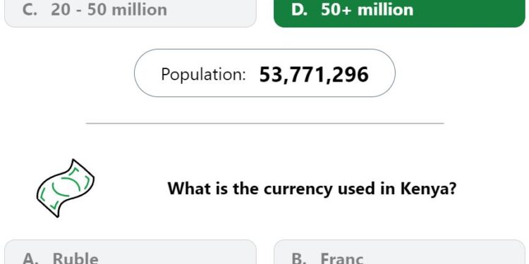Click the 'Population:' label text
Viewport: 529px width, 264px height.
pyautogui.click(x=203, y=75)
